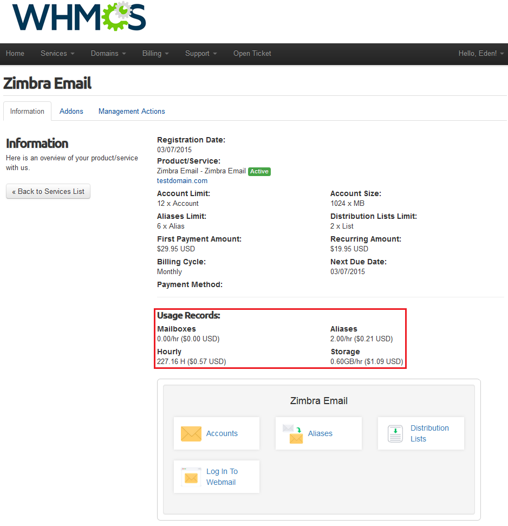508x526 pixels.
Task: Click the 'Information' sidebar heading
Action: tap(37, 143)
